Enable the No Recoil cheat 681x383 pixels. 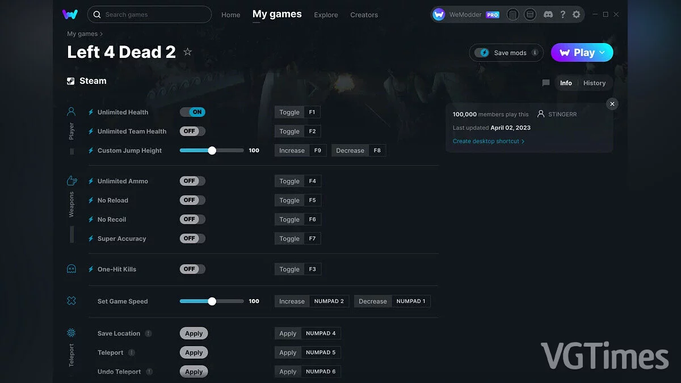192,219
